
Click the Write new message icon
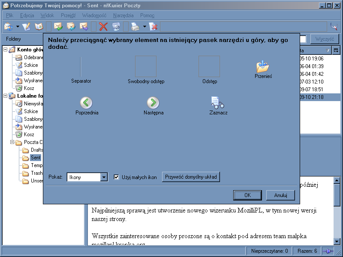tap(26, 27)
